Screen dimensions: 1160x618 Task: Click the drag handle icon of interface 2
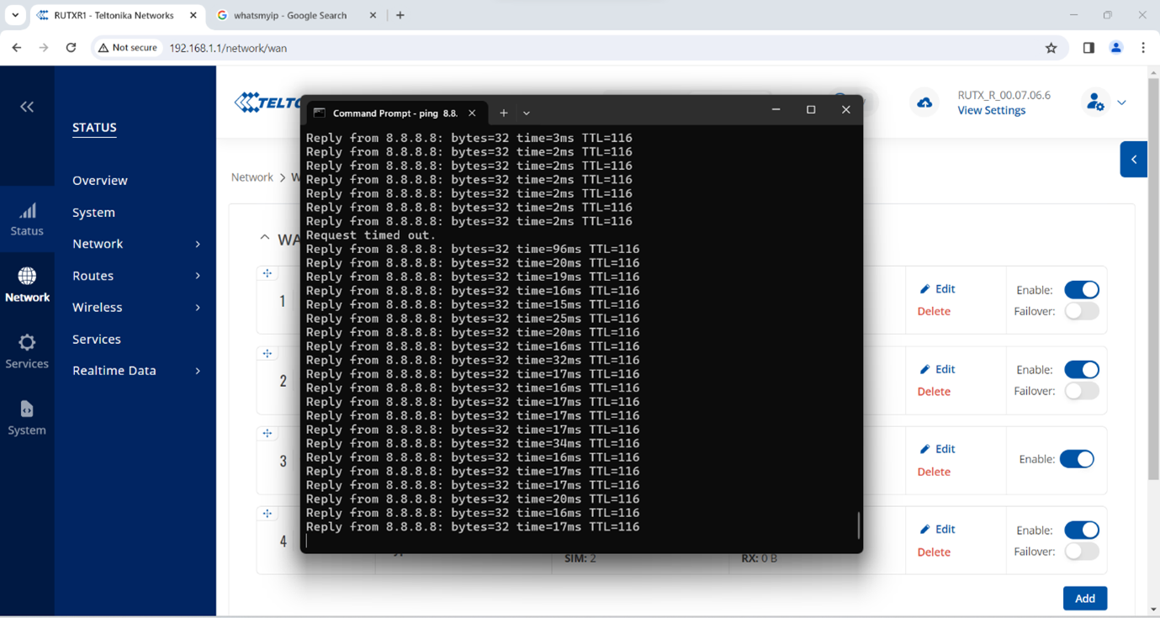click(267, 354)
